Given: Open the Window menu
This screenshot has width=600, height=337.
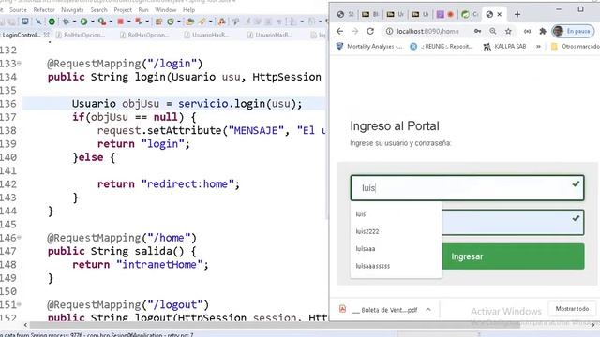Looking at the screenshot, I should click(166, 10).
